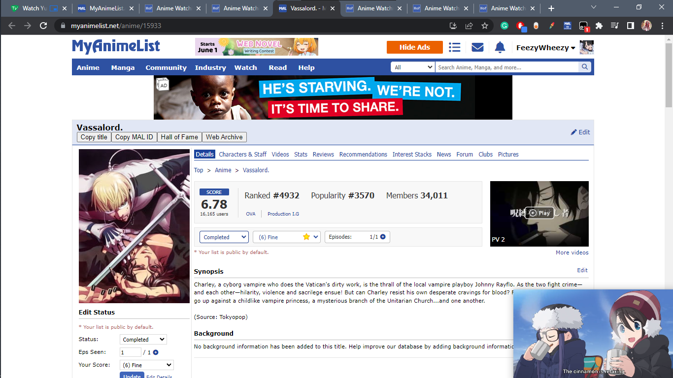673x378 pixels.
Task: Open the Community menu
Action: point(166,67)
